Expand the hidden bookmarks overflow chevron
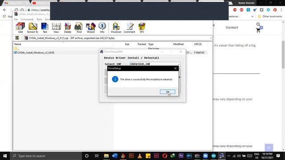The image size is (285, 160). (x=252, y=16)
